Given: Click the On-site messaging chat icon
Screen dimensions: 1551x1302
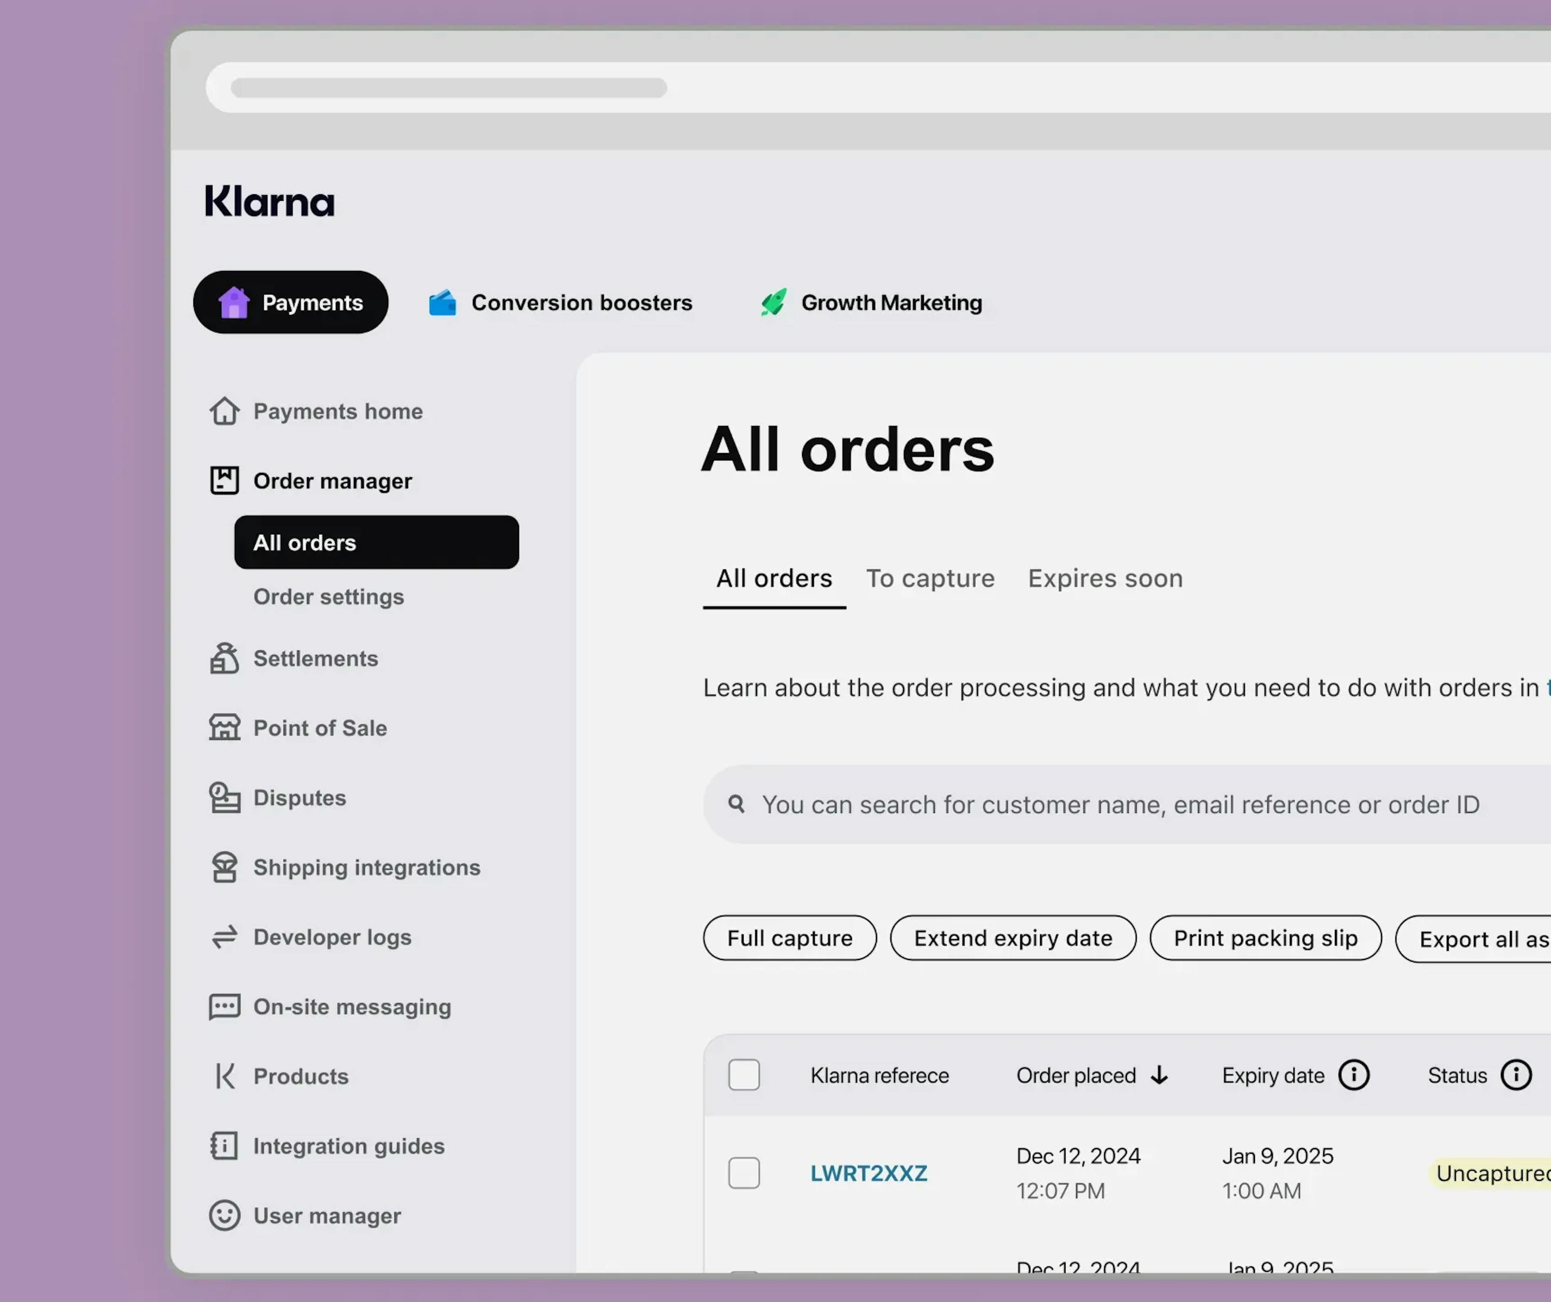Looking at the screenshot, I should [225, 1006].
